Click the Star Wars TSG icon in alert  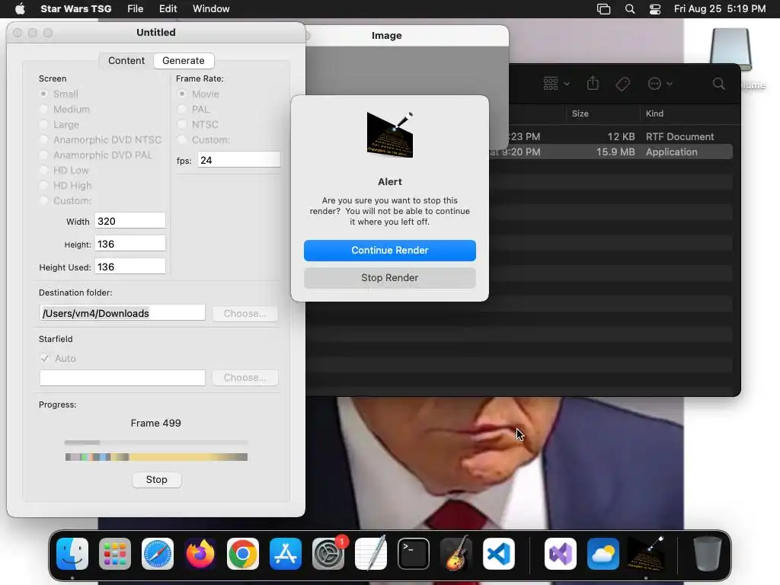tap(390, 135)
